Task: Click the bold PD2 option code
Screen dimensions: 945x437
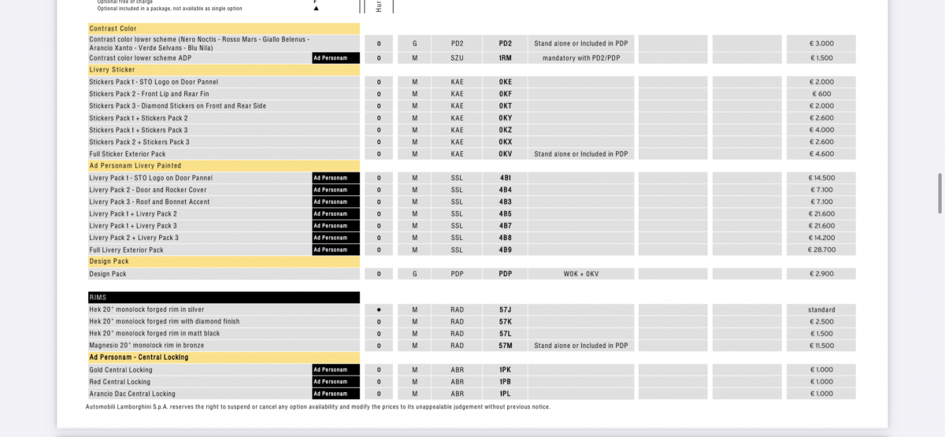Action: pyautogui.click(x=505, y=44)
